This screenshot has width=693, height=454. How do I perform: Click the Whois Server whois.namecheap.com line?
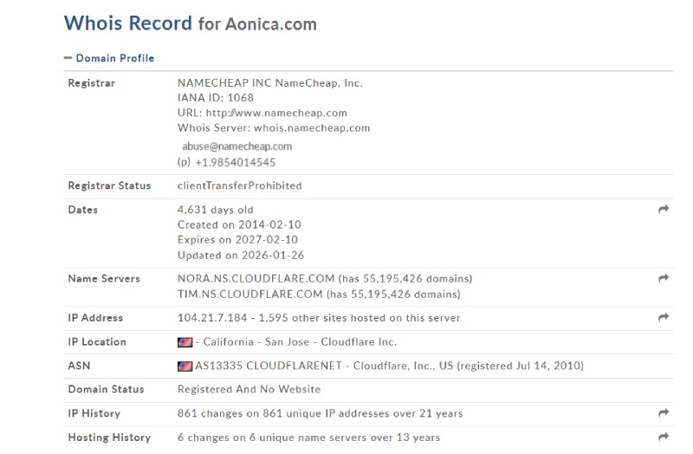[x=274, y=127]
